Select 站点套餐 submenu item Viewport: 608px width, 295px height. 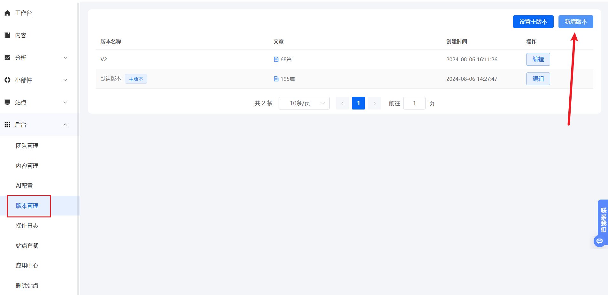[x=27, y=246]
